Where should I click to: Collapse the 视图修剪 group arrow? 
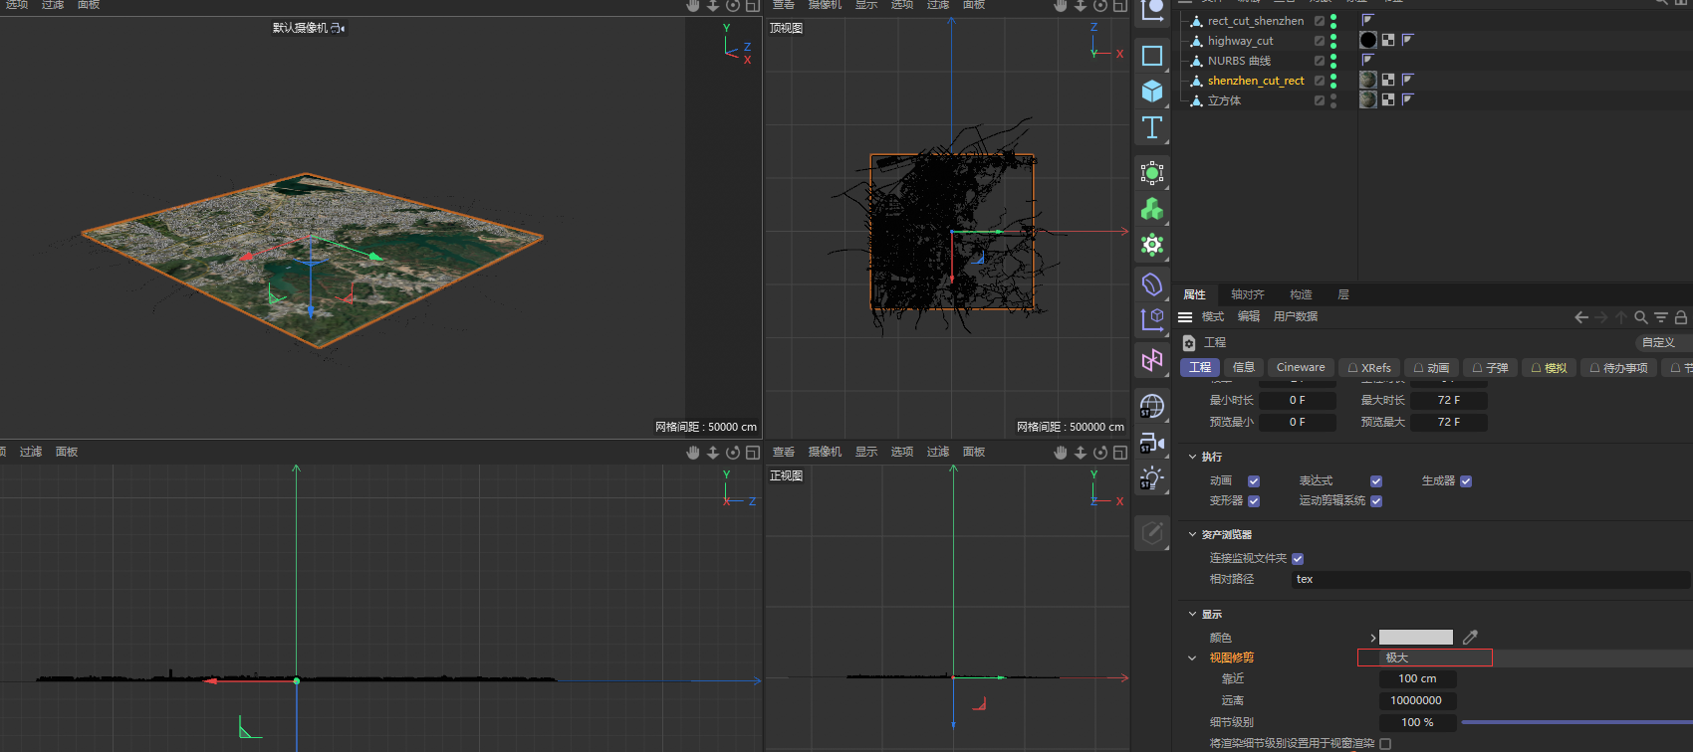[1192, 658]
